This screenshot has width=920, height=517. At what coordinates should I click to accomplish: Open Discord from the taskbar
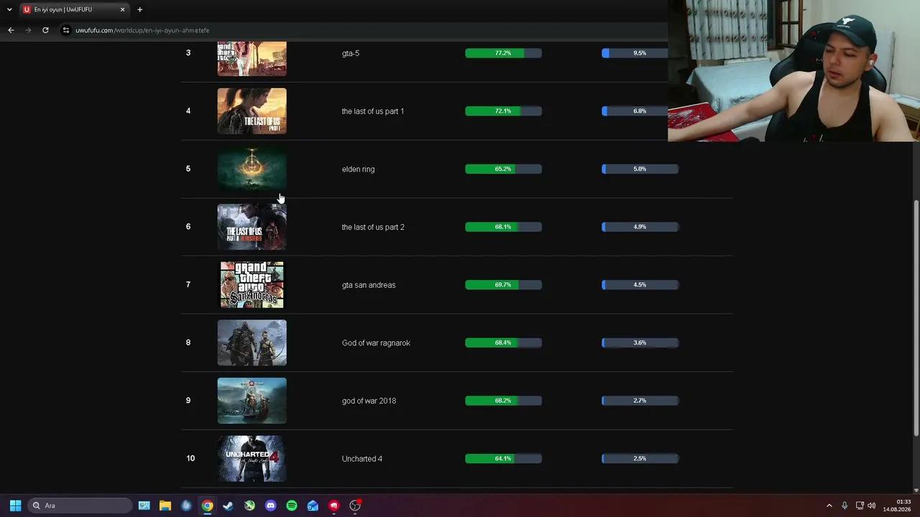click(x=270, y=506)
